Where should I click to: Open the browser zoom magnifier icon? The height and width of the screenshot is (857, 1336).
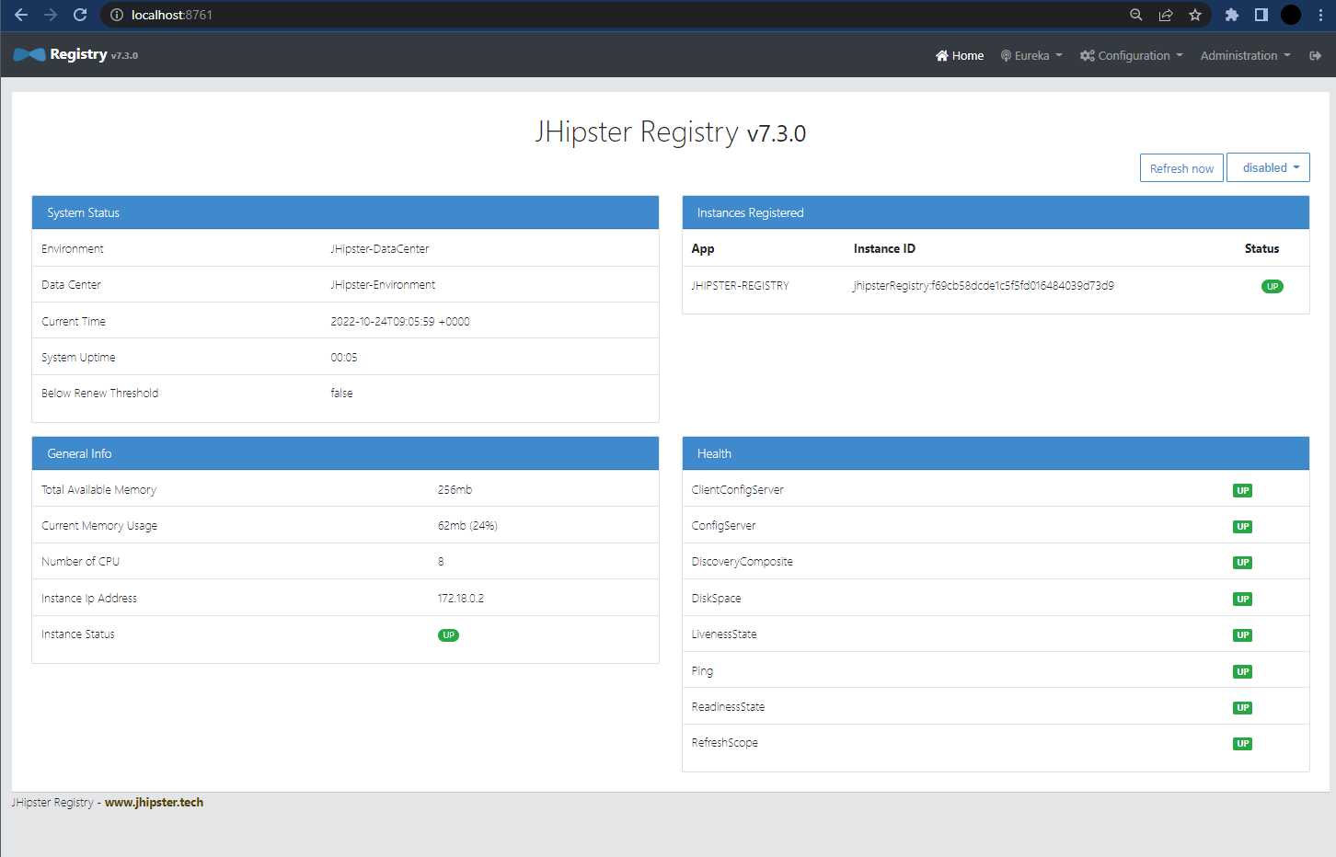pos(1136,15)
